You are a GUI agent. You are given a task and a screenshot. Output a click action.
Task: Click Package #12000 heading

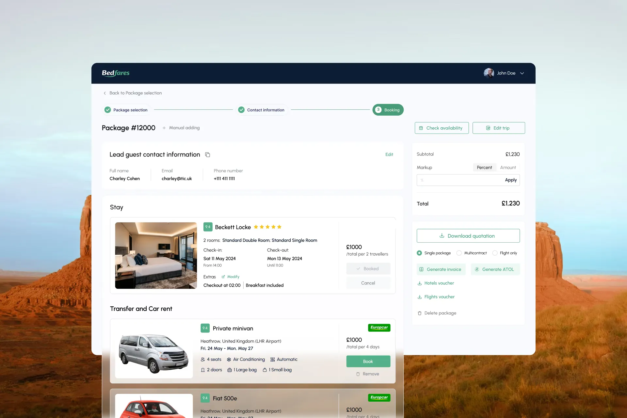128,128
